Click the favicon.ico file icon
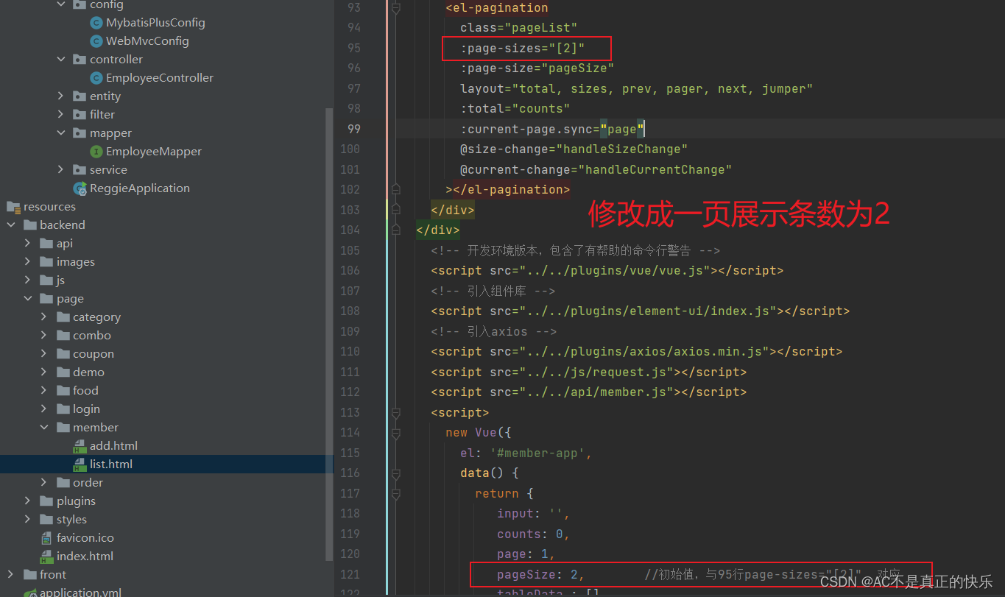This screenshot has width=1005, height=597. coord(46,538)
